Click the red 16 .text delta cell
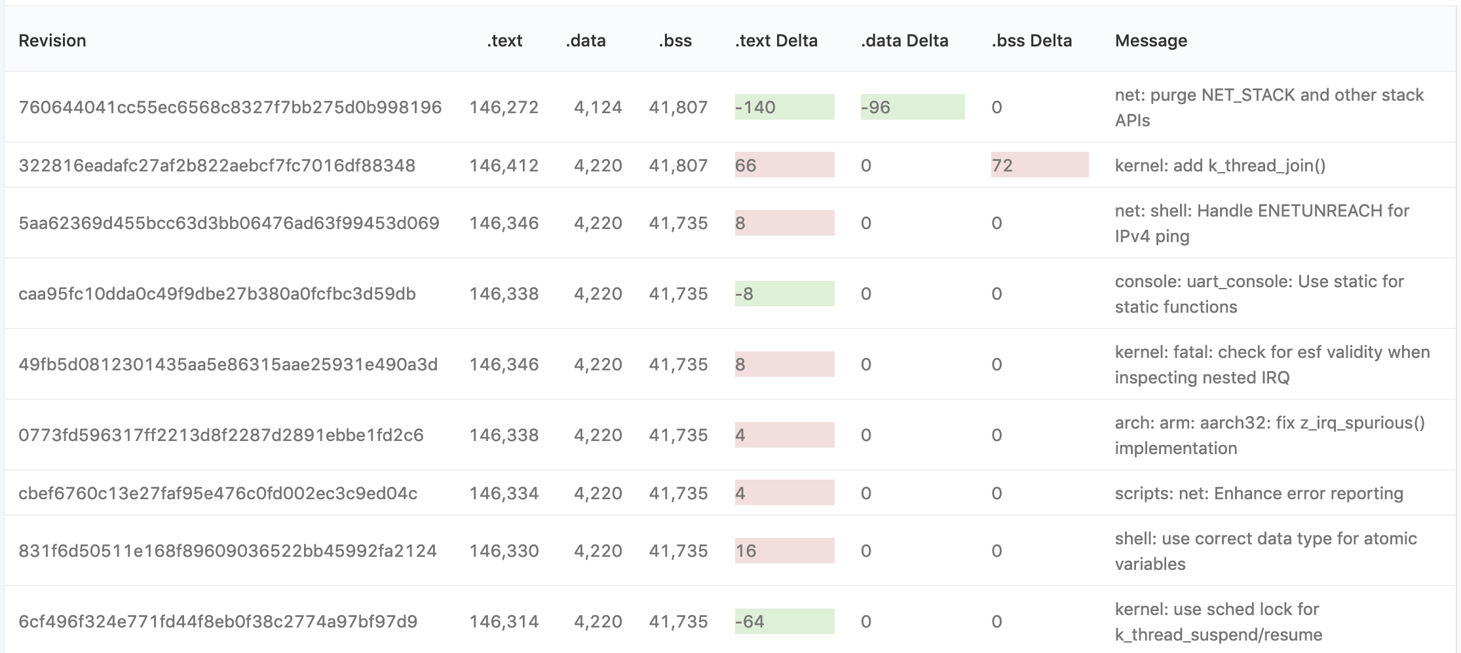Screen dimensions: 1461x653 click(784, 551)
